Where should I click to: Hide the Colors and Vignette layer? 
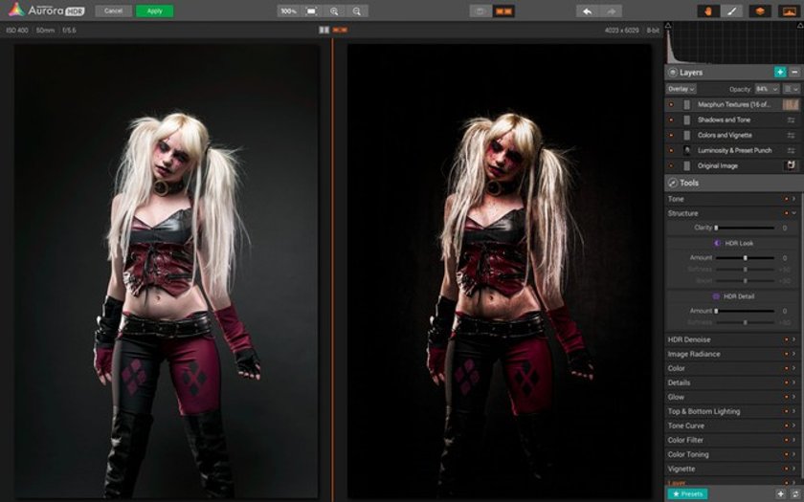(671, 135)
